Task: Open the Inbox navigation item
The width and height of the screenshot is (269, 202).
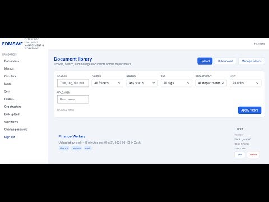Action: coord(8,84)
